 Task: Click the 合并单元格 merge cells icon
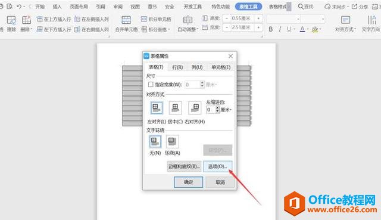(x=126, y=20)
